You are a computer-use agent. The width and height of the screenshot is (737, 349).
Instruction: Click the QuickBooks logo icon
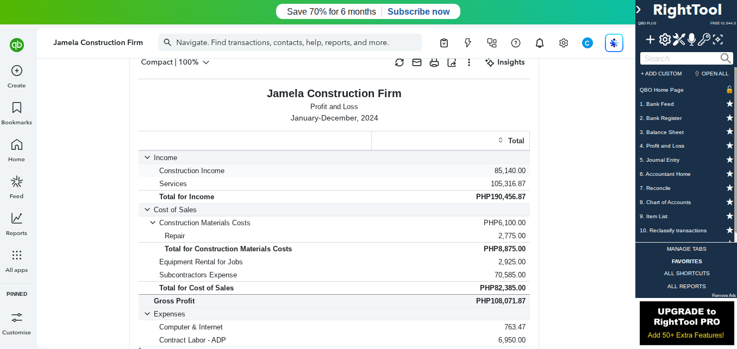click(17, 45)
